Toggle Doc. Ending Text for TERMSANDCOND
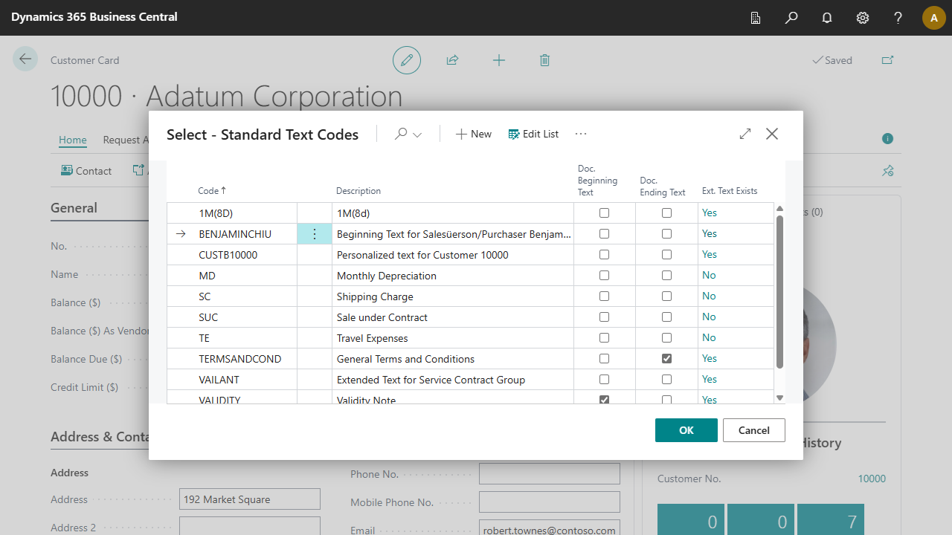Viewport: 952px width, 535px height. (x=666, y=359)
